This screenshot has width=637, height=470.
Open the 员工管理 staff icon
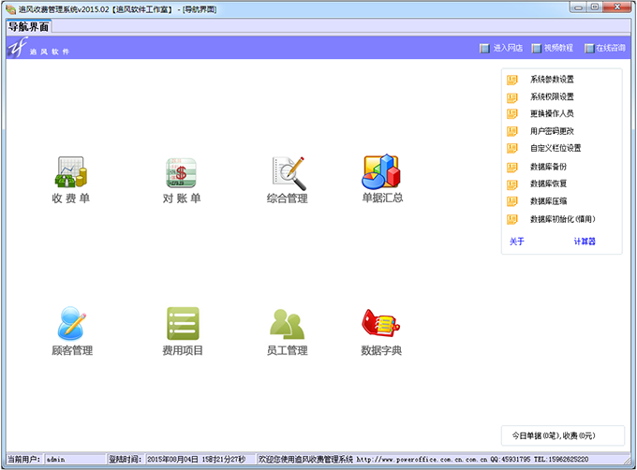288,324
